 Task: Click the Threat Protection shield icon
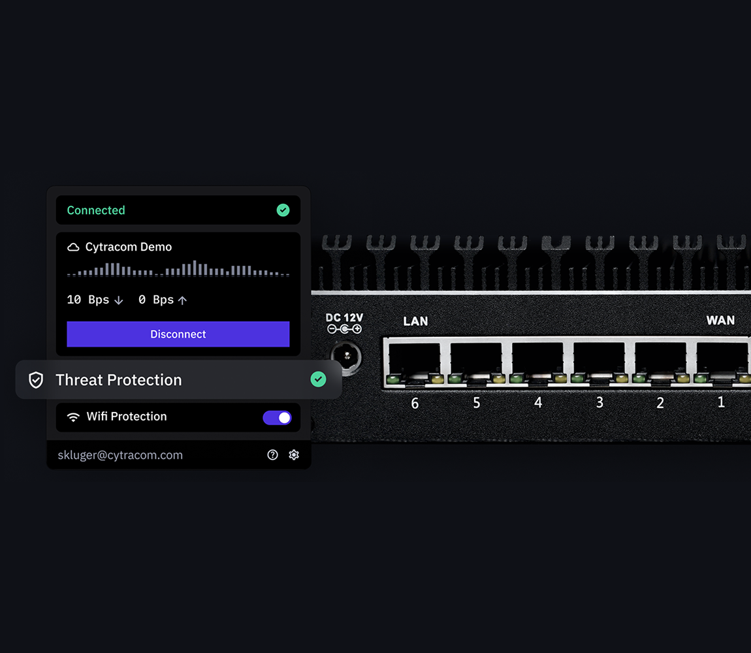click(x=36, y=380)
